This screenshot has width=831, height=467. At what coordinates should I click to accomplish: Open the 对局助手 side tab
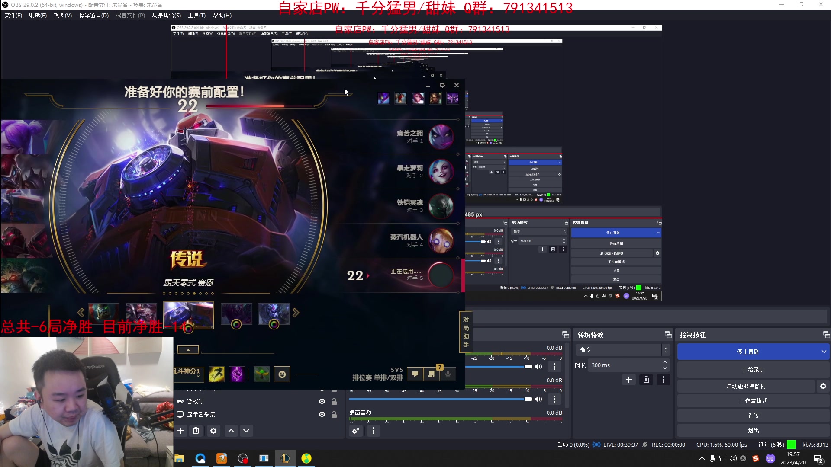[466, 332]
